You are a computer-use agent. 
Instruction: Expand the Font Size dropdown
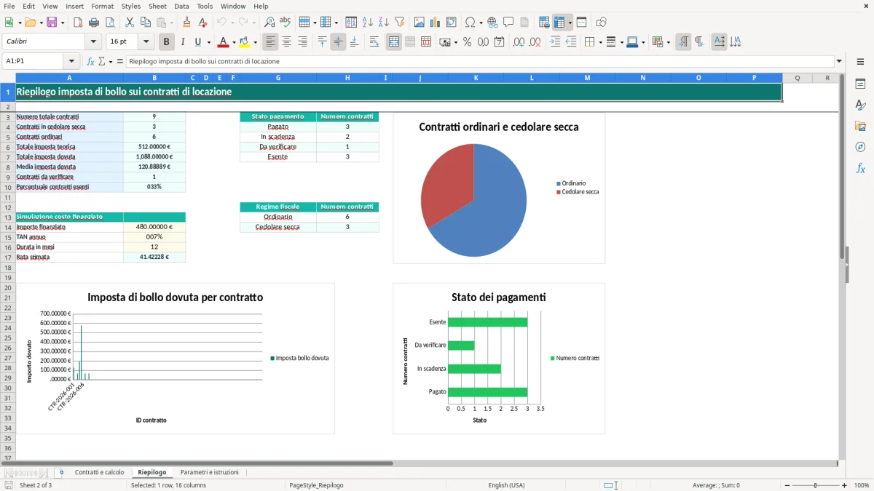[146, 41]
